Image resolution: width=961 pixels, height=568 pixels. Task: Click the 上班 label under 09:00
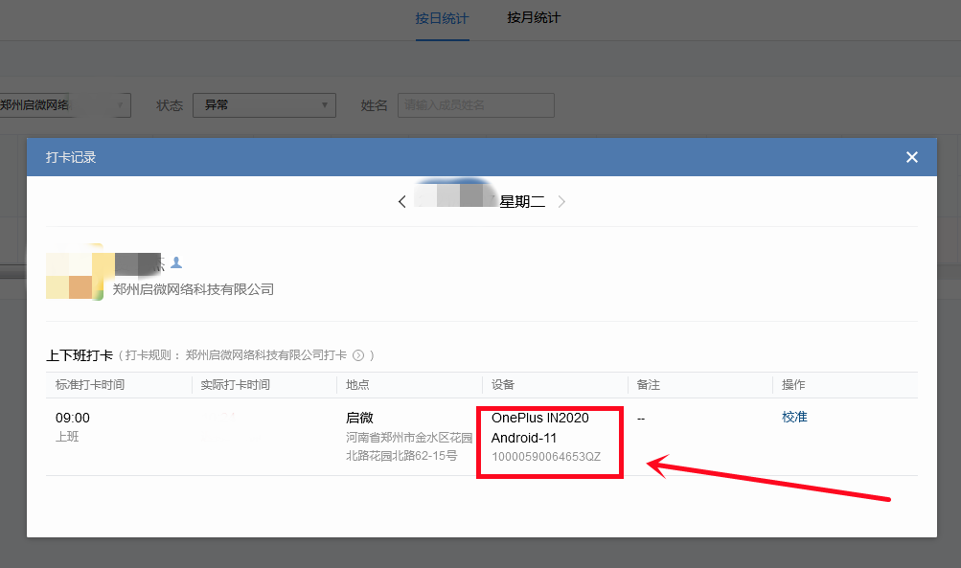click(67, 437)
